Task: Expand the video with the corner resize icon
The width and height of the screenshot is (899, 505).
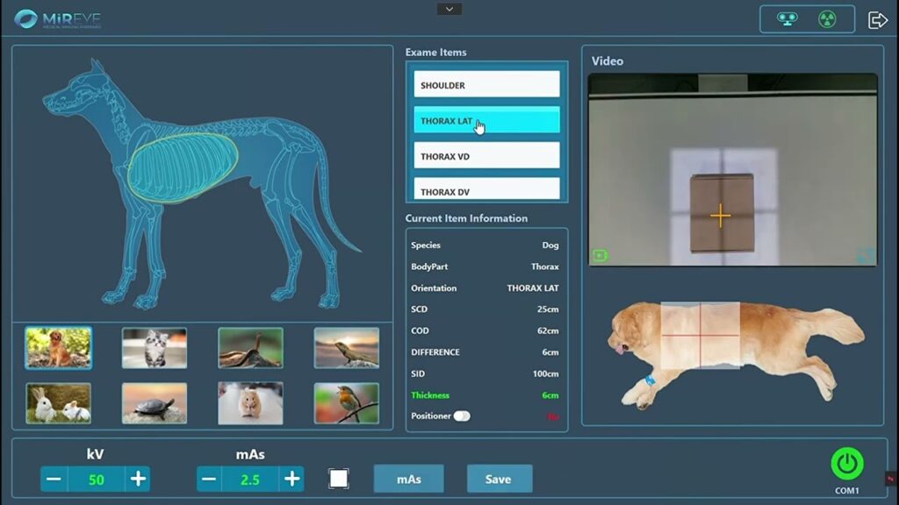Action: click(x=862, y=253)
